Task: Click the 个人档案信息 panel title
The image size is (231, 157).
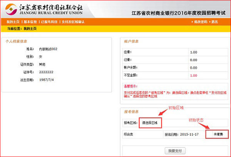Action: coord(16,41)
